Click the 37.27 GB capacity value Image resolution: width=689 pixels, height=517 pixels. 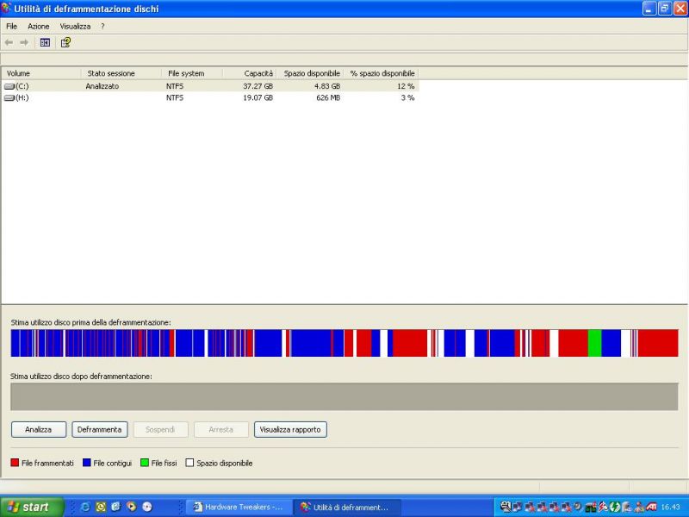point(258,87)
